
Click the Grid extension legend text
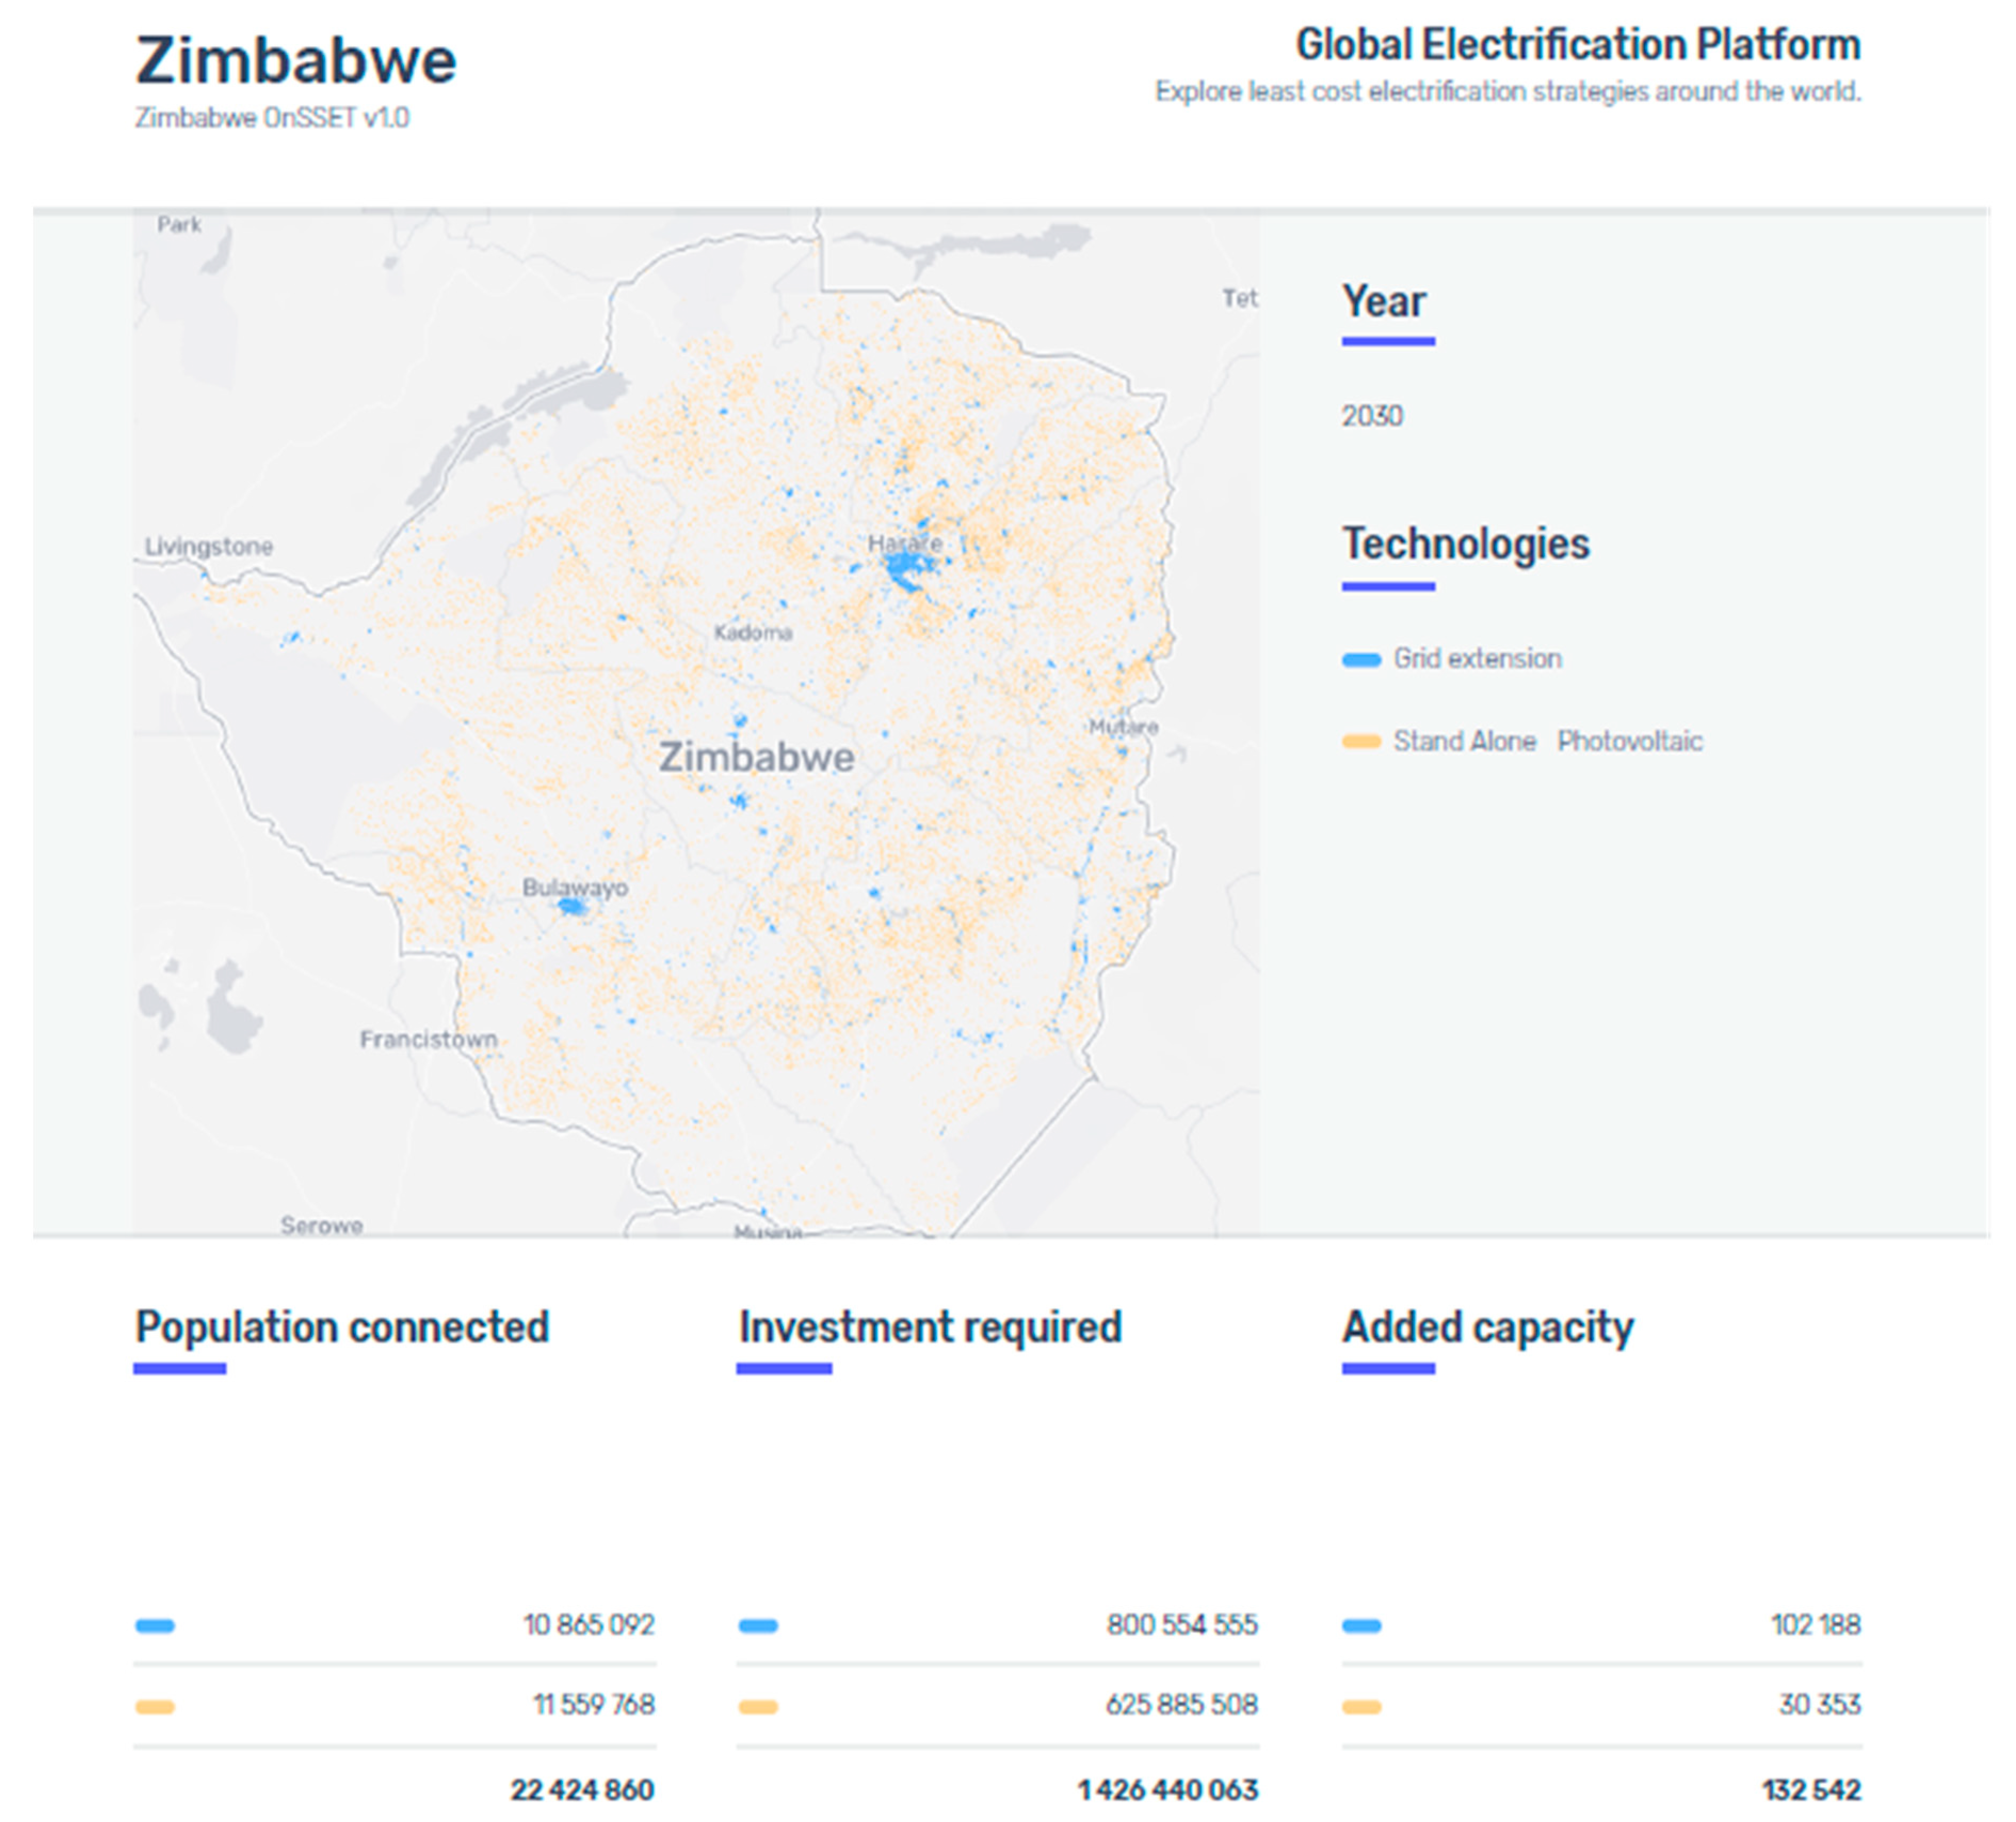pos(1477,659)
